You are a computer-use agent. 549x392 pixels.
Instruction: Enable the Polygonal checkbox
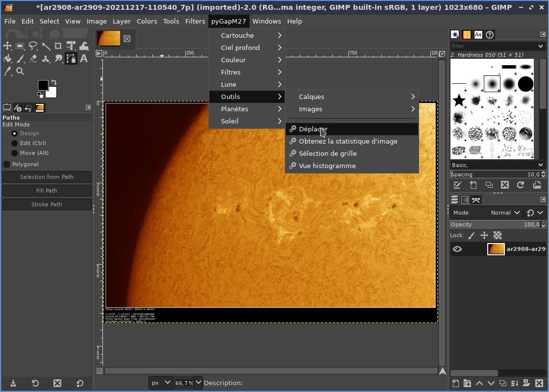click(x=7, y=164)
